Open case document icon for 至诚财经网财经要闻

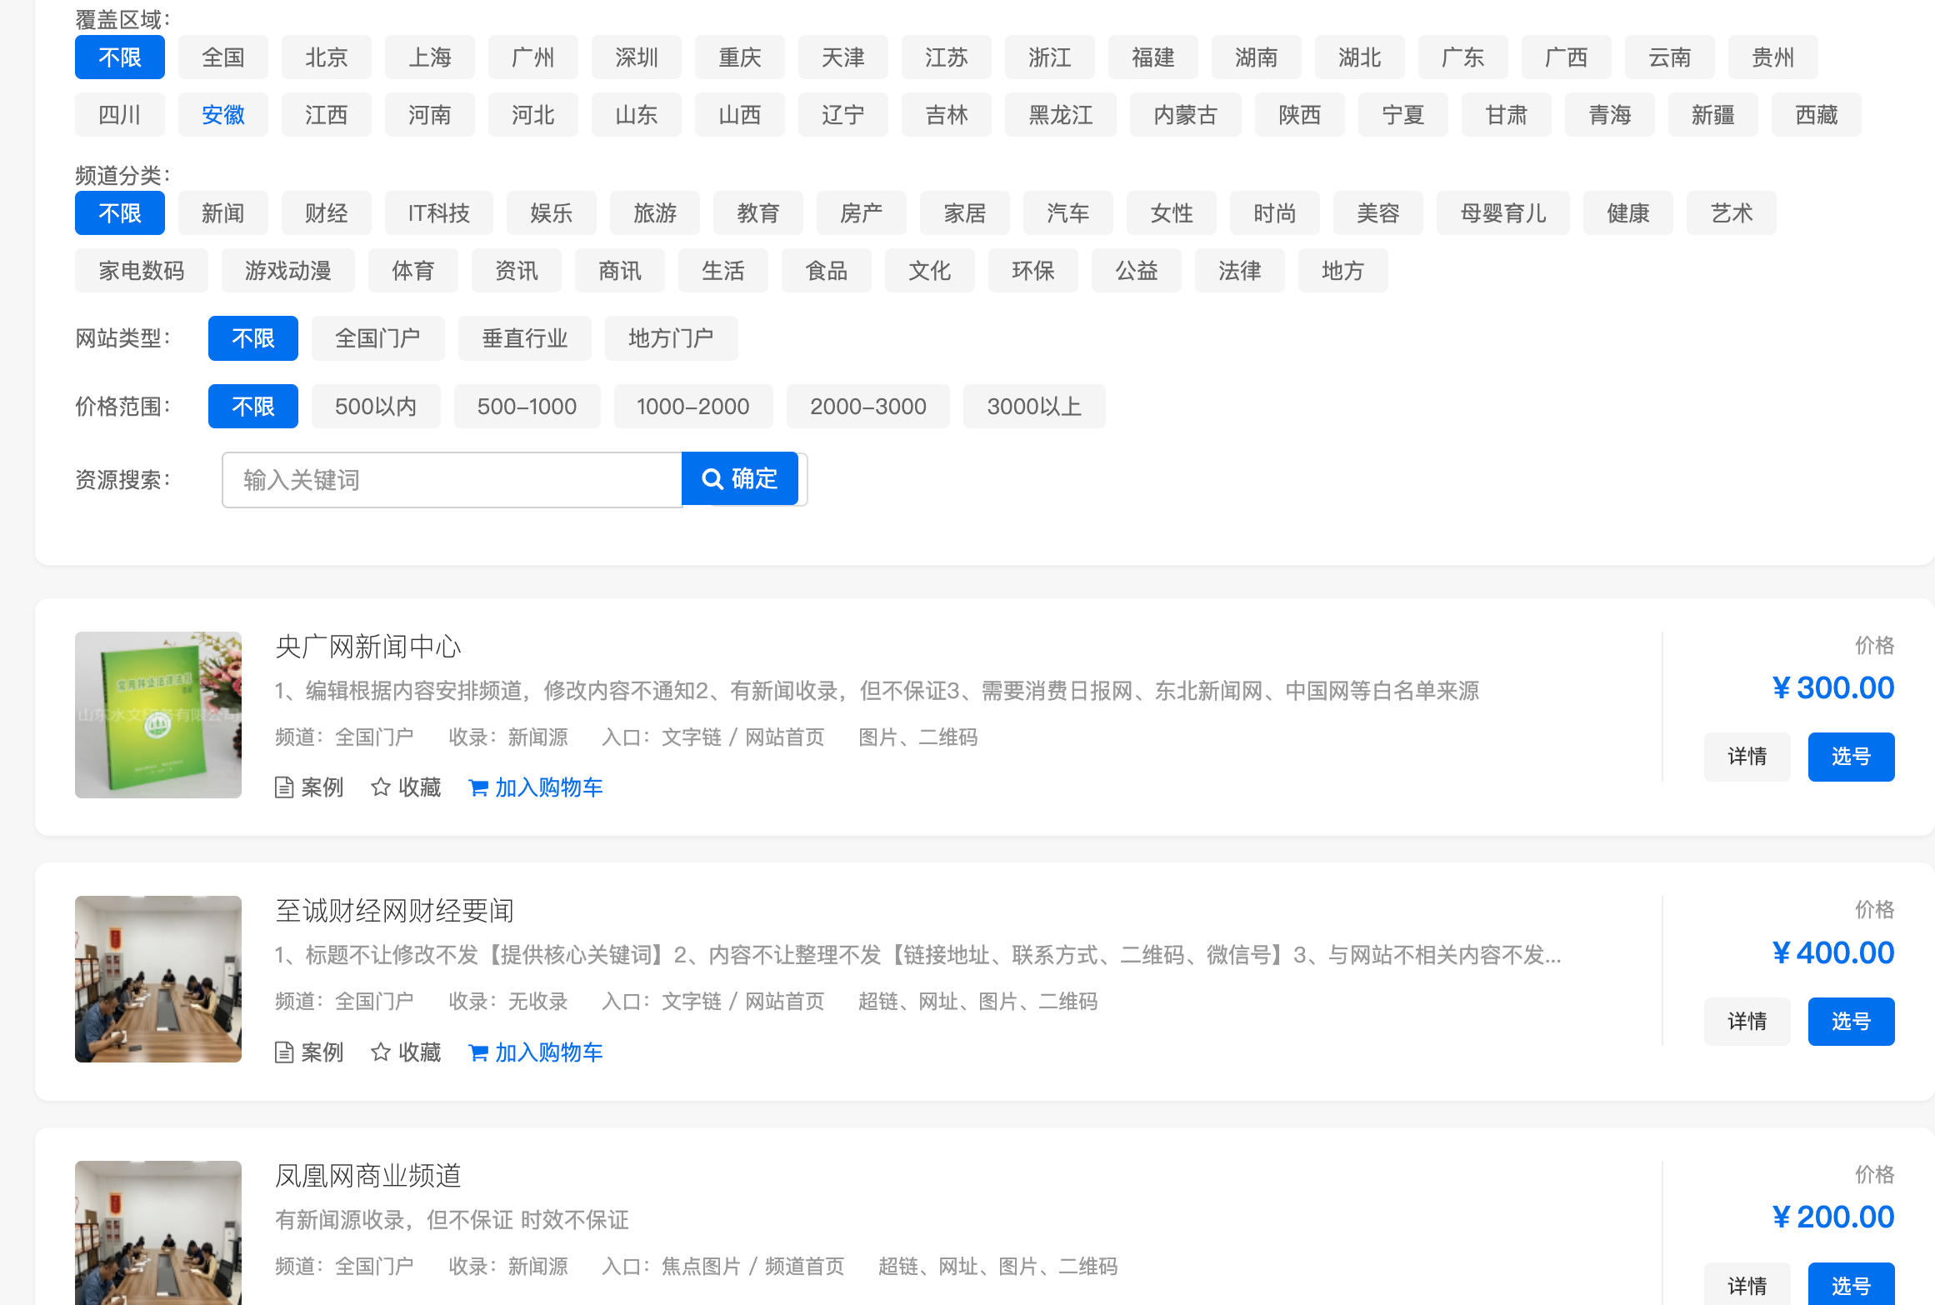pos(284,1052)
